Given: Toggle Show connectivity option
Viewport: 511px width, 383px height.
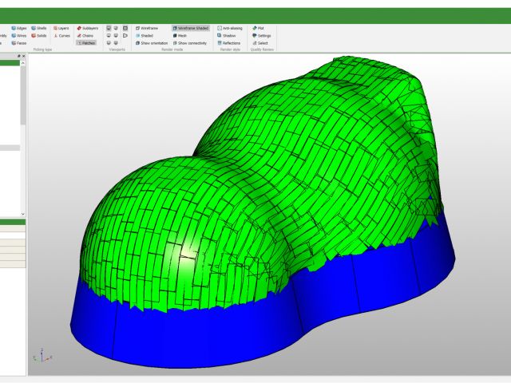Looking at the screenshot, I should 190,43.
